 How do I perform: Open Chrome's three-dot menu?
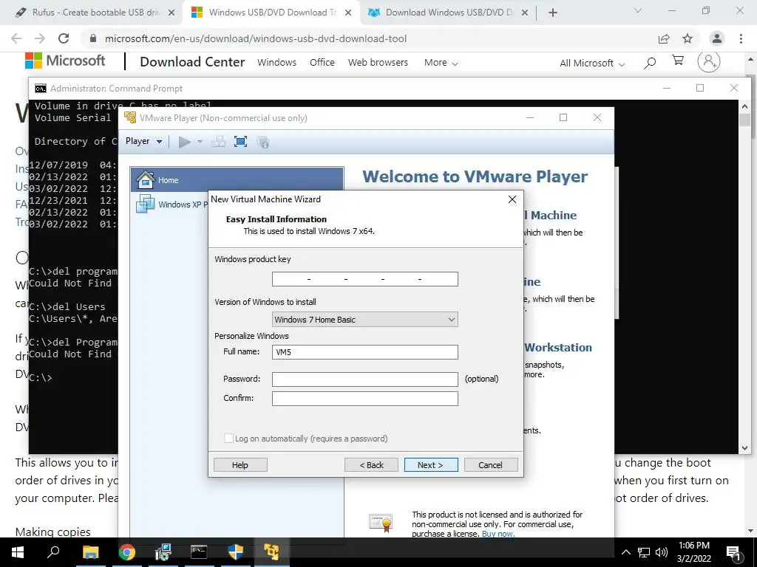pos(741,38)
